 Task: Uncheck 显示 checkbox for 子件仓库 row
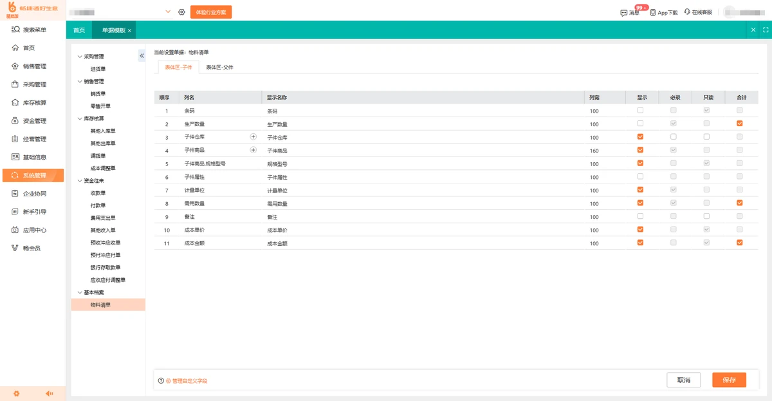(x=640, y=136)
